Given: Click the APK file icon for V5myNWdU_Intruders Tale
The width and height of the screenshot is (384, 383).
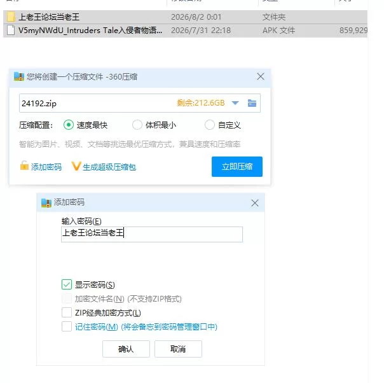Looking at the screenshot, I should pos(11,31).
